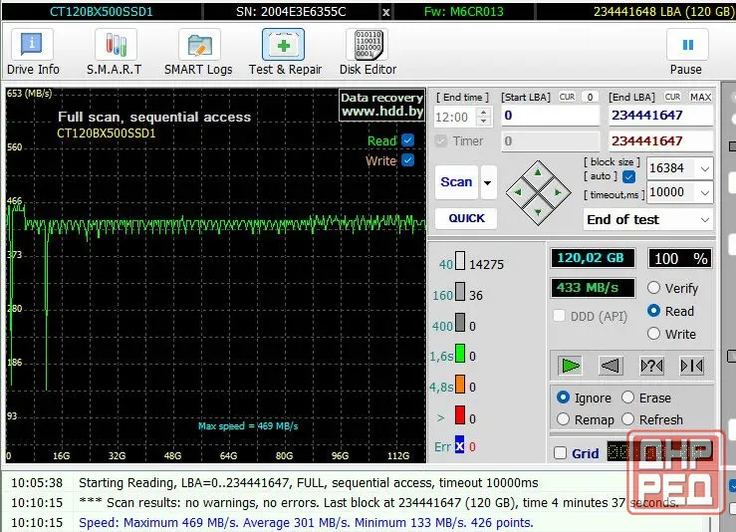Click the light gray 160 ms block indicator
Screen dimensions: 736x532
coord(460,292)
